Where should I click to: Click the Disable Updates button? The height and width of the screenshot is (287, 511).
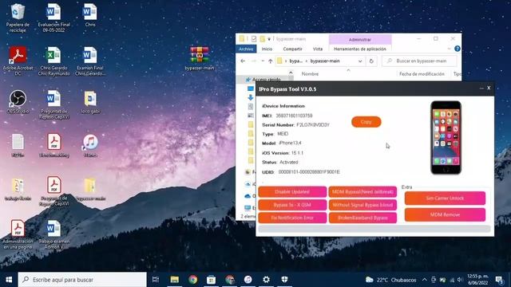[x=292, y=191]
